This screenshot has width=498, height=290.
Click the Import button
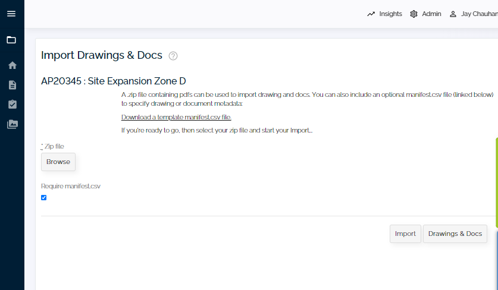tap(405, 234)
